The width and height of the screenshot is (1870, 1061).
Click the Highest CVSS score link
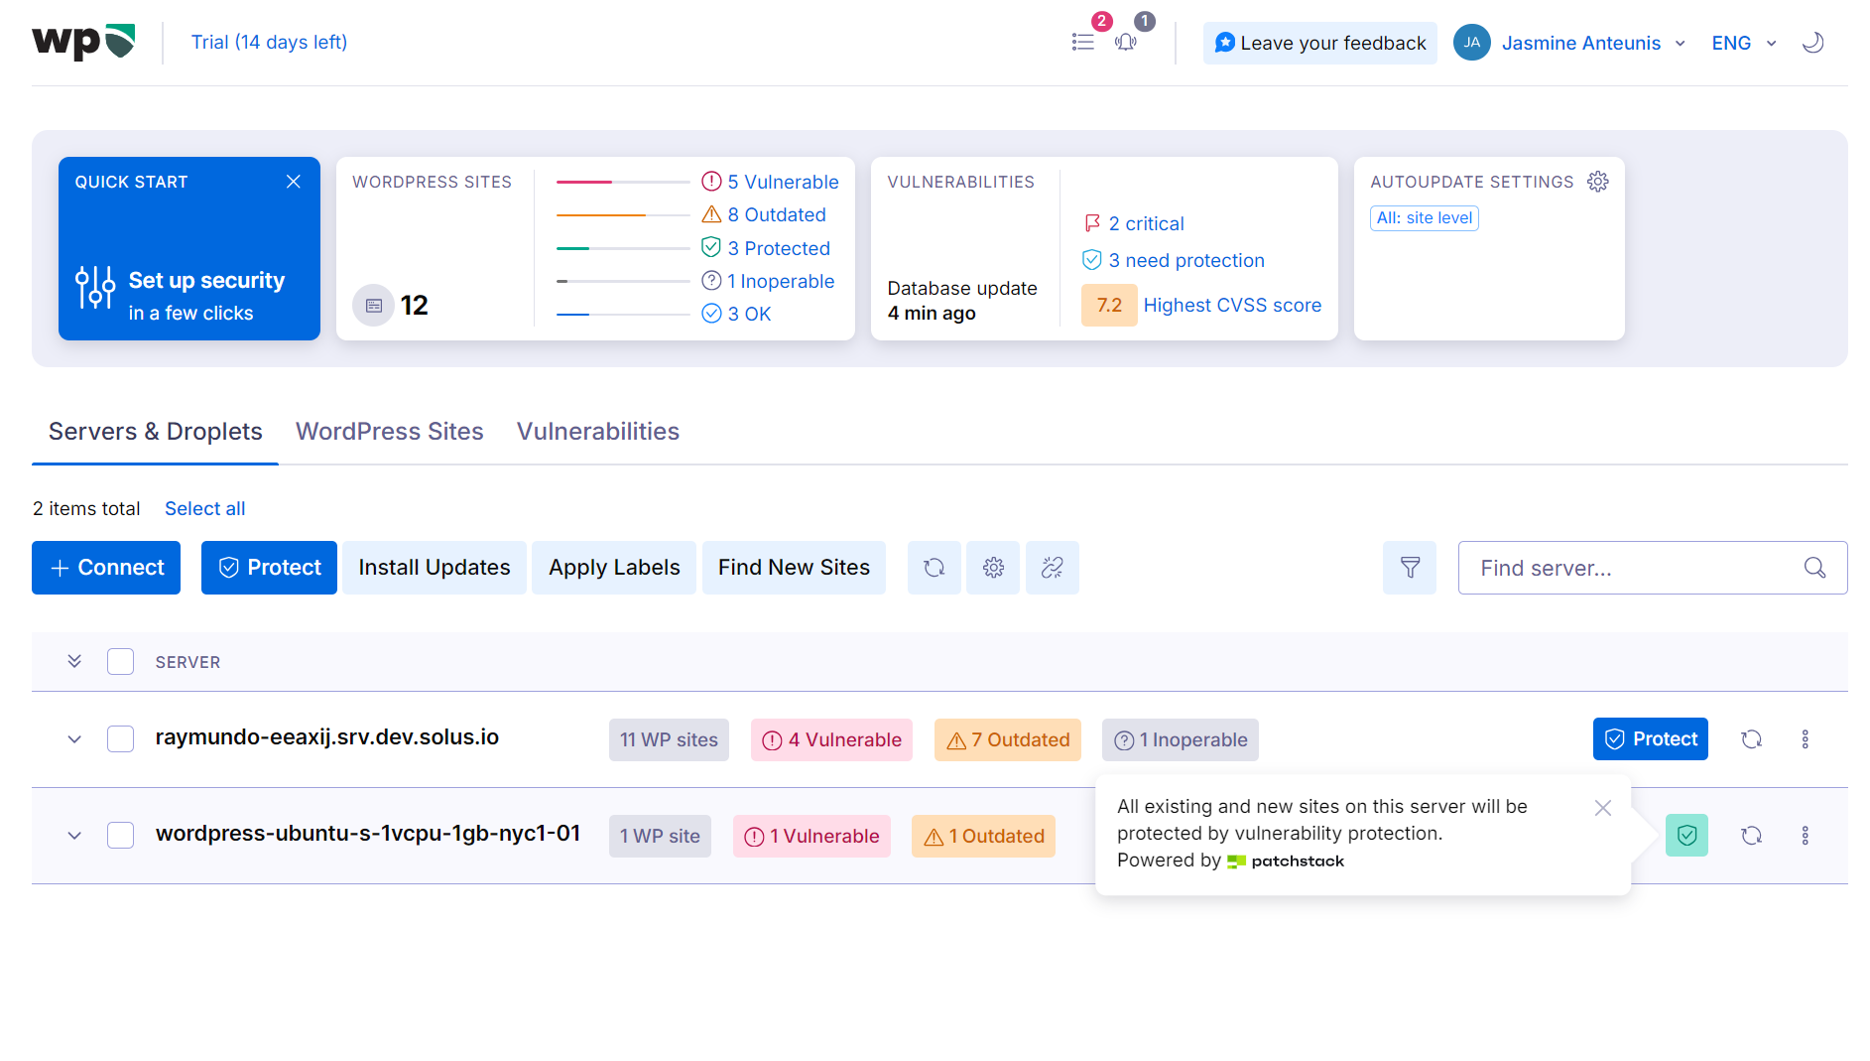pos(1232,305)
